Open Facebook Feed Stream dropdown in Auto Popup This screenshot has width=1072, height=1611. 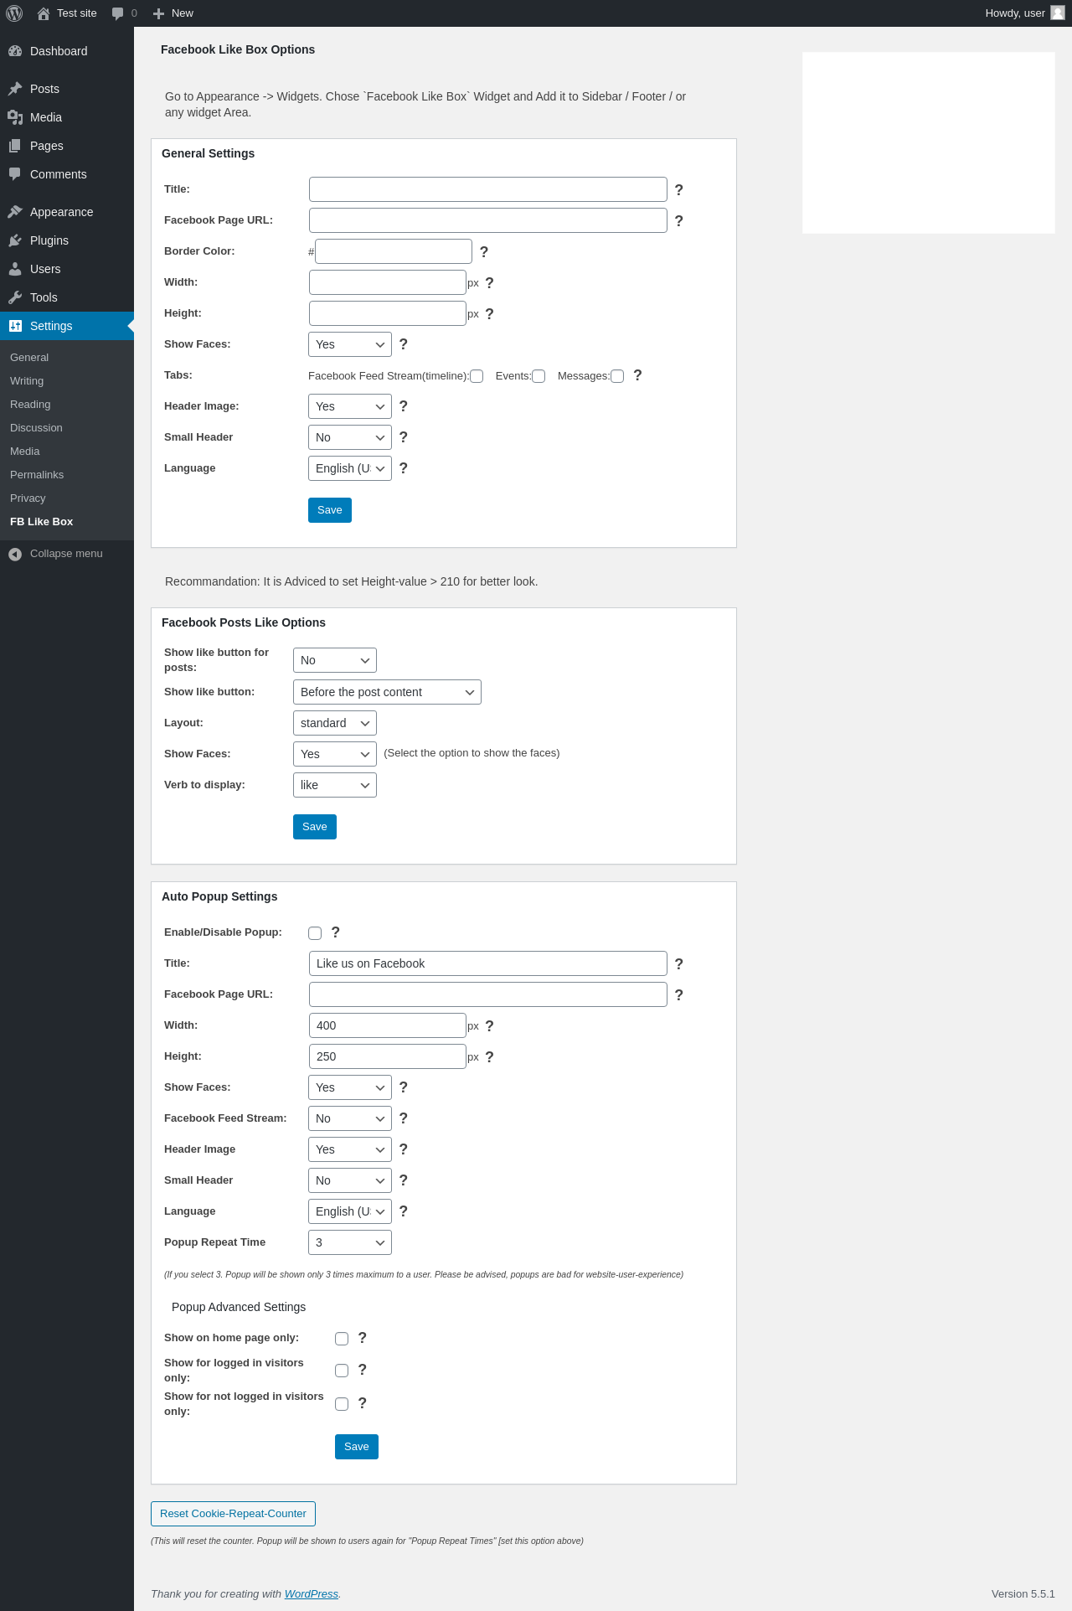(350, 1118)
